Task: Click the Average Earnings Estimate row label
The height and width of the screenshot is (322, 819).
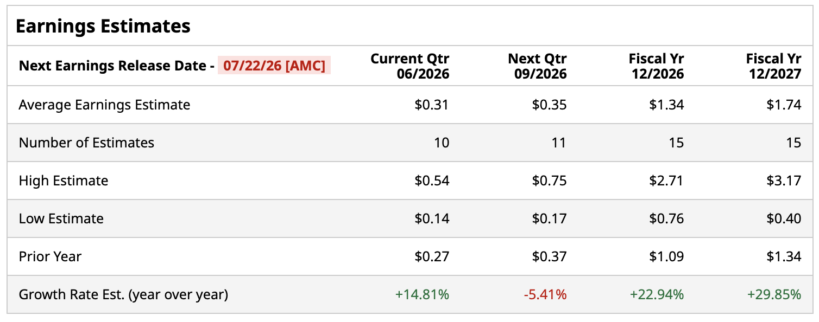Action: tap(104, 105)
